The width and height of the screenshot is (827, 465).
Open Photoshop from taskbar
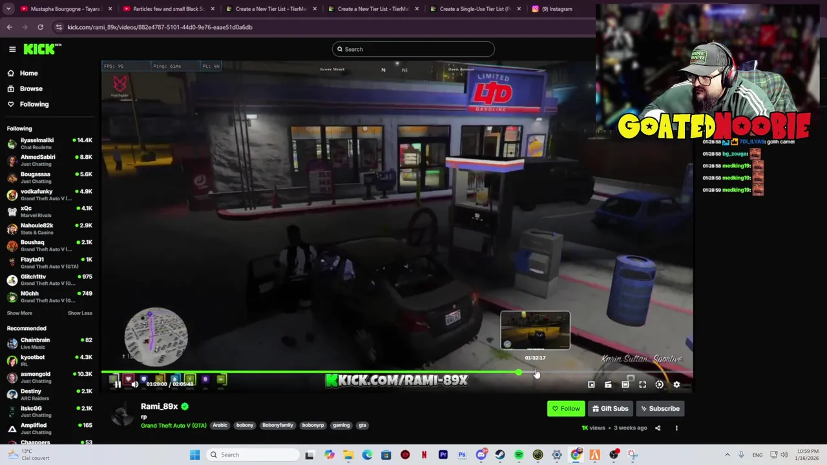(x=462, y=455)
